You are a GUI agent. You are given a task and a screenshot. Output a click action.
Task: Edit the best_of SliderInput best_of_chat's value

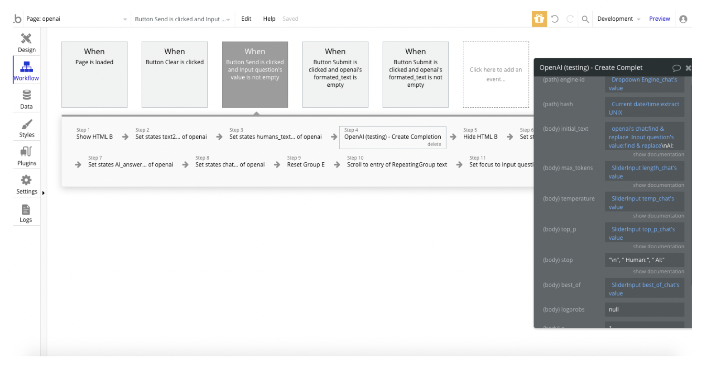(x=644, y=289)
